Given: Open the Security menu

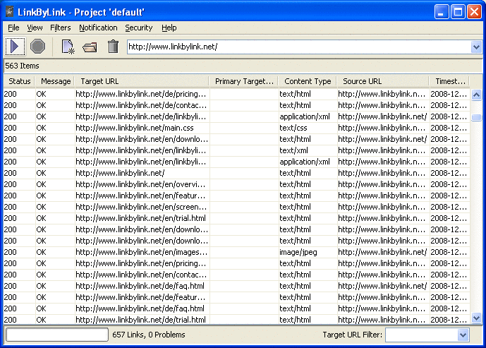Looking at the screenshot, I should [139, 28].
